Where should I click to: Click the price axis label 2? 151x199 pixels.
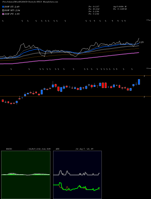pyautogui.click(x=144, y=97)
